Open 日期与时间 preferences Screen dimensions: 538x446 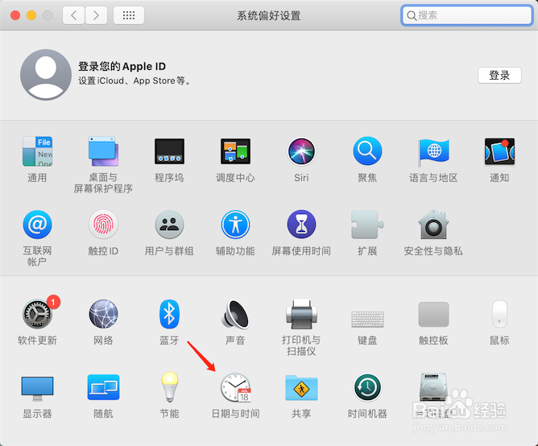click(235, 388)
